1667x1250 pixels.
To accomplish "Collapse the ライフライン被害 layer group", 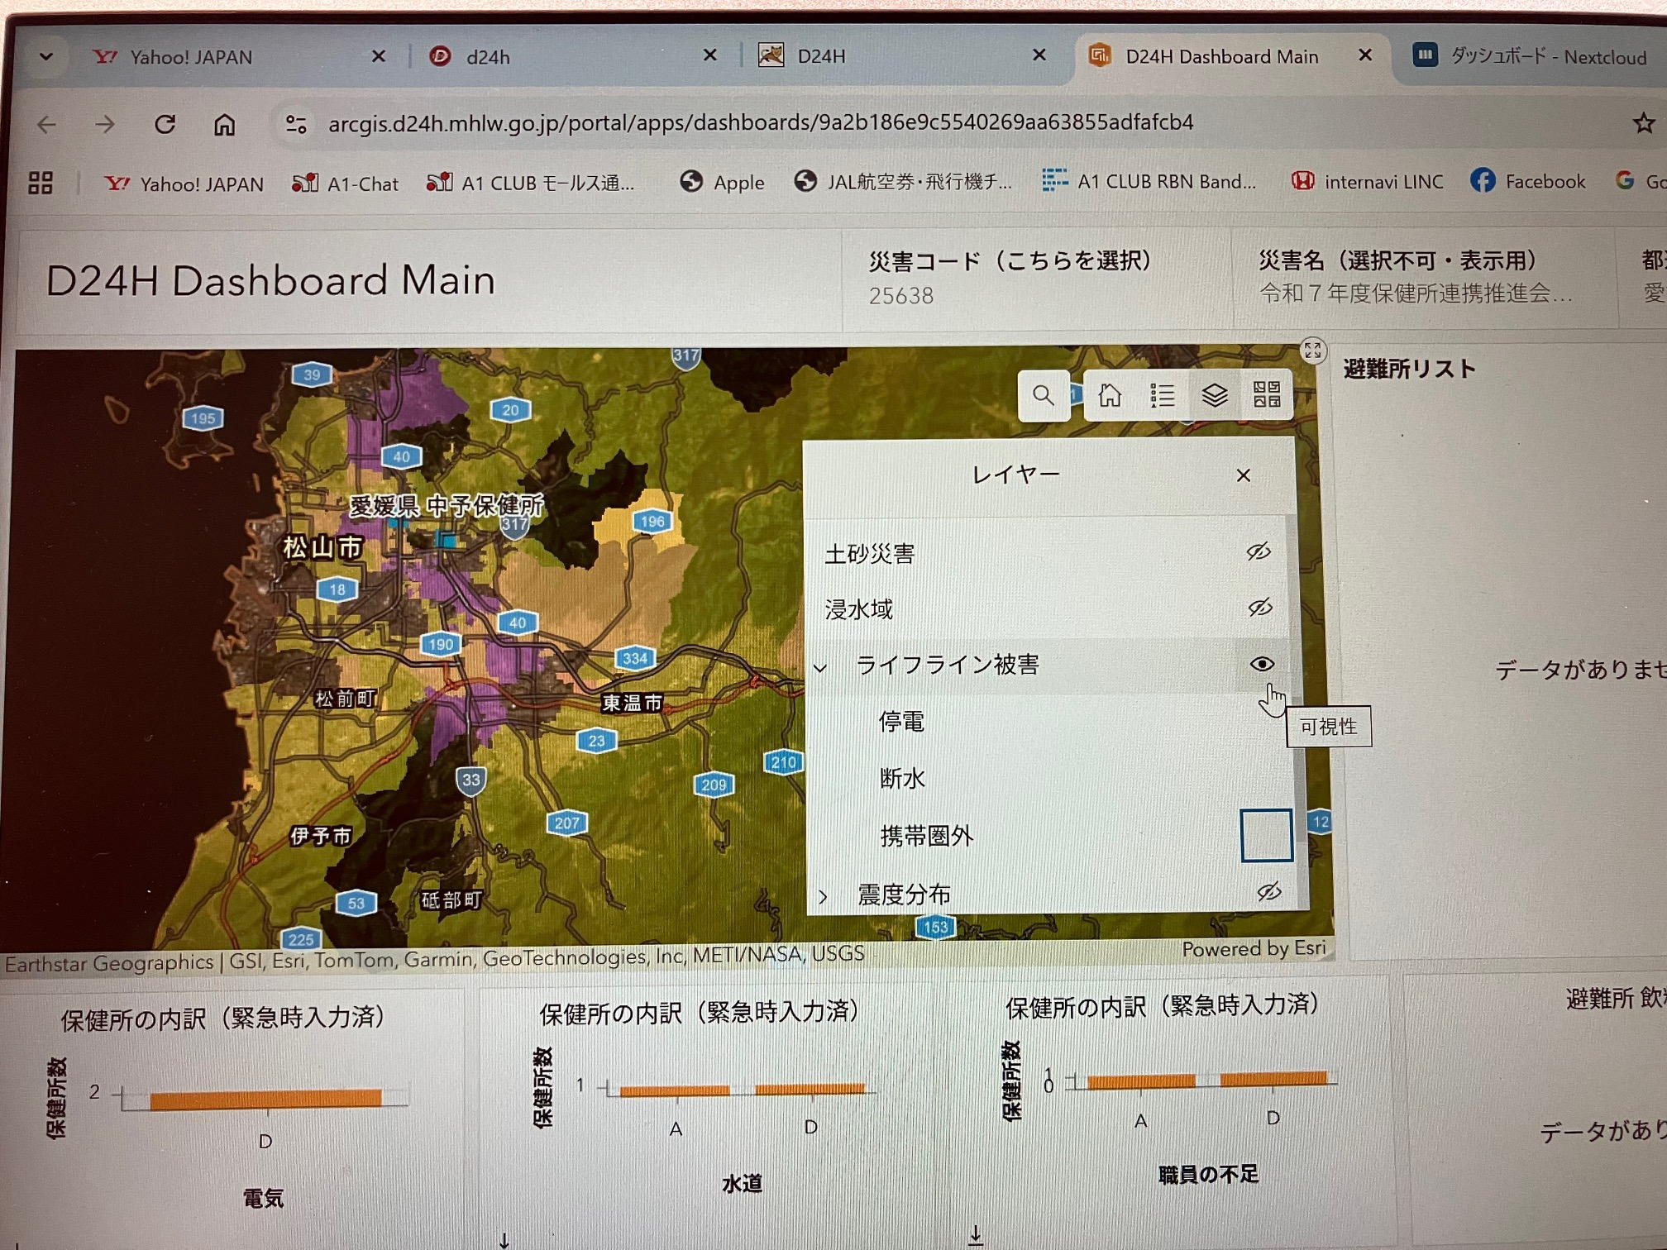I will pyautogui.click(x=820, y=667).
